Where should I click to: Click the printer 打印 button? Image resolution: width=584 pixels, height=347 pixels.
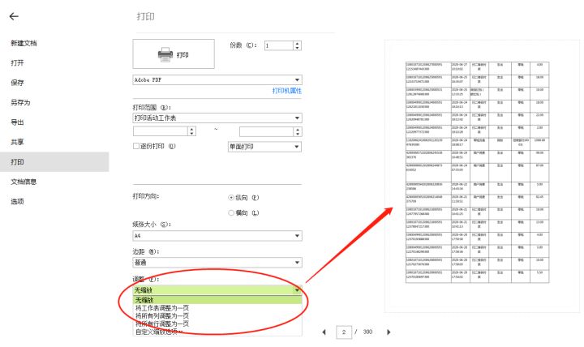pos(174,54)
